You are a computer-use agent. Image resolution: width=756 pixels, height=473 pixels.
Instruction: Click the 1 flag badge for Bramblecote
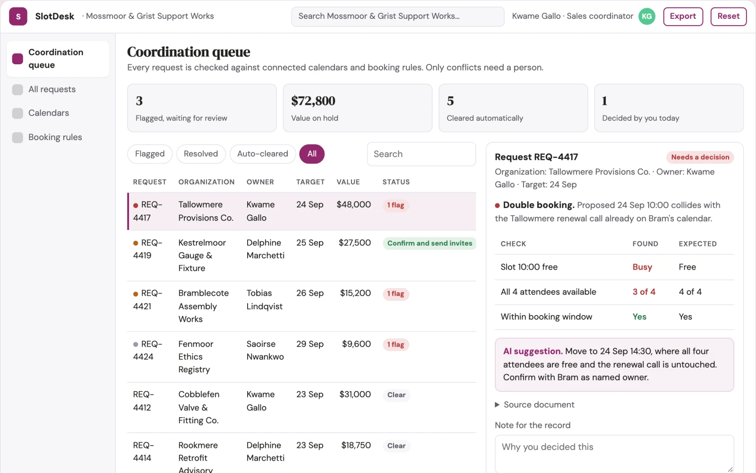(395, 294)
